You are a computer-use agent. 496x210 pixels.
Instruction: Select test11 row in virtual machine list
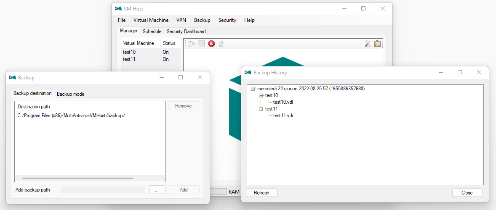click(151, 59)
